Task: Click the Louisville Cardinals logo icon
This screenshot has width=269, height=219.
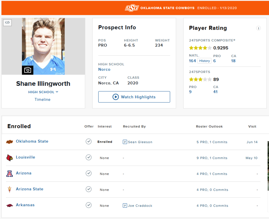Action: coord(10,158)
